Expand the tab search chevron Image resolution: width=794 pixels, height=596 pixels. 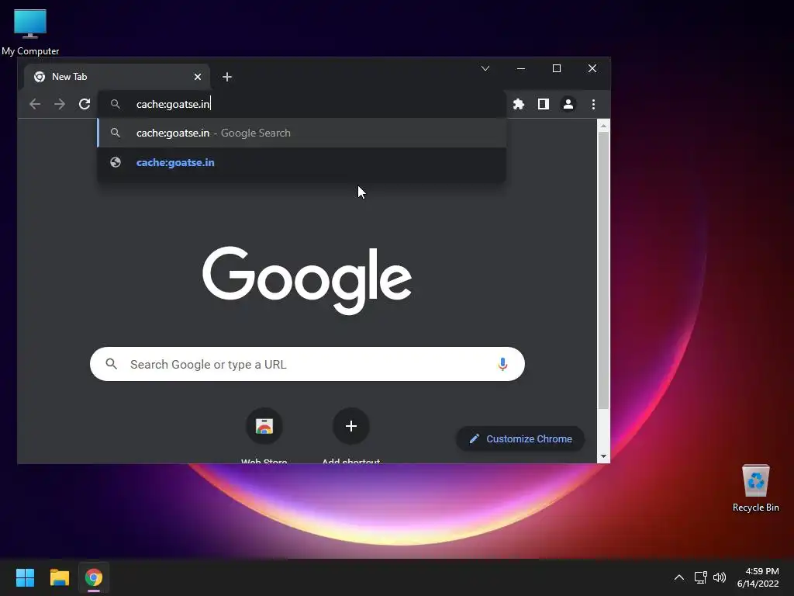[x=485, y=68]
